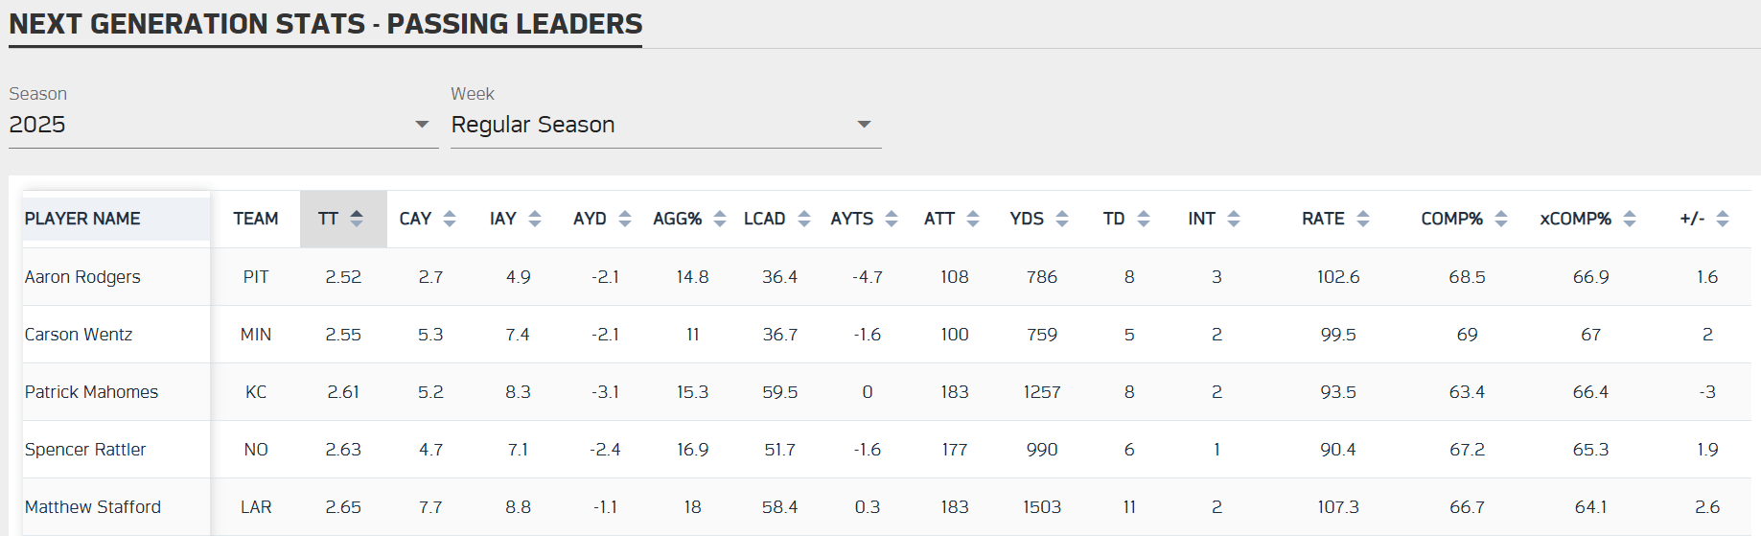
Task: Click the TT column sort arrow icon
Action: pyautogui.click(x=357, y=219)
